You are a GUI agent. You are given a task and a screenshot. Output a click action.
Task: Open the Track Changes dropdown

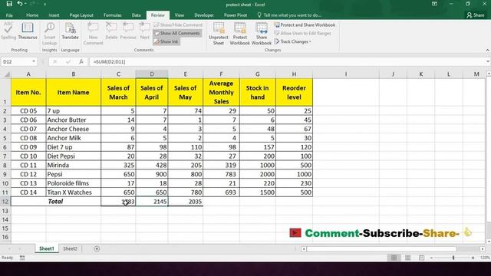(x=293, y=41)
